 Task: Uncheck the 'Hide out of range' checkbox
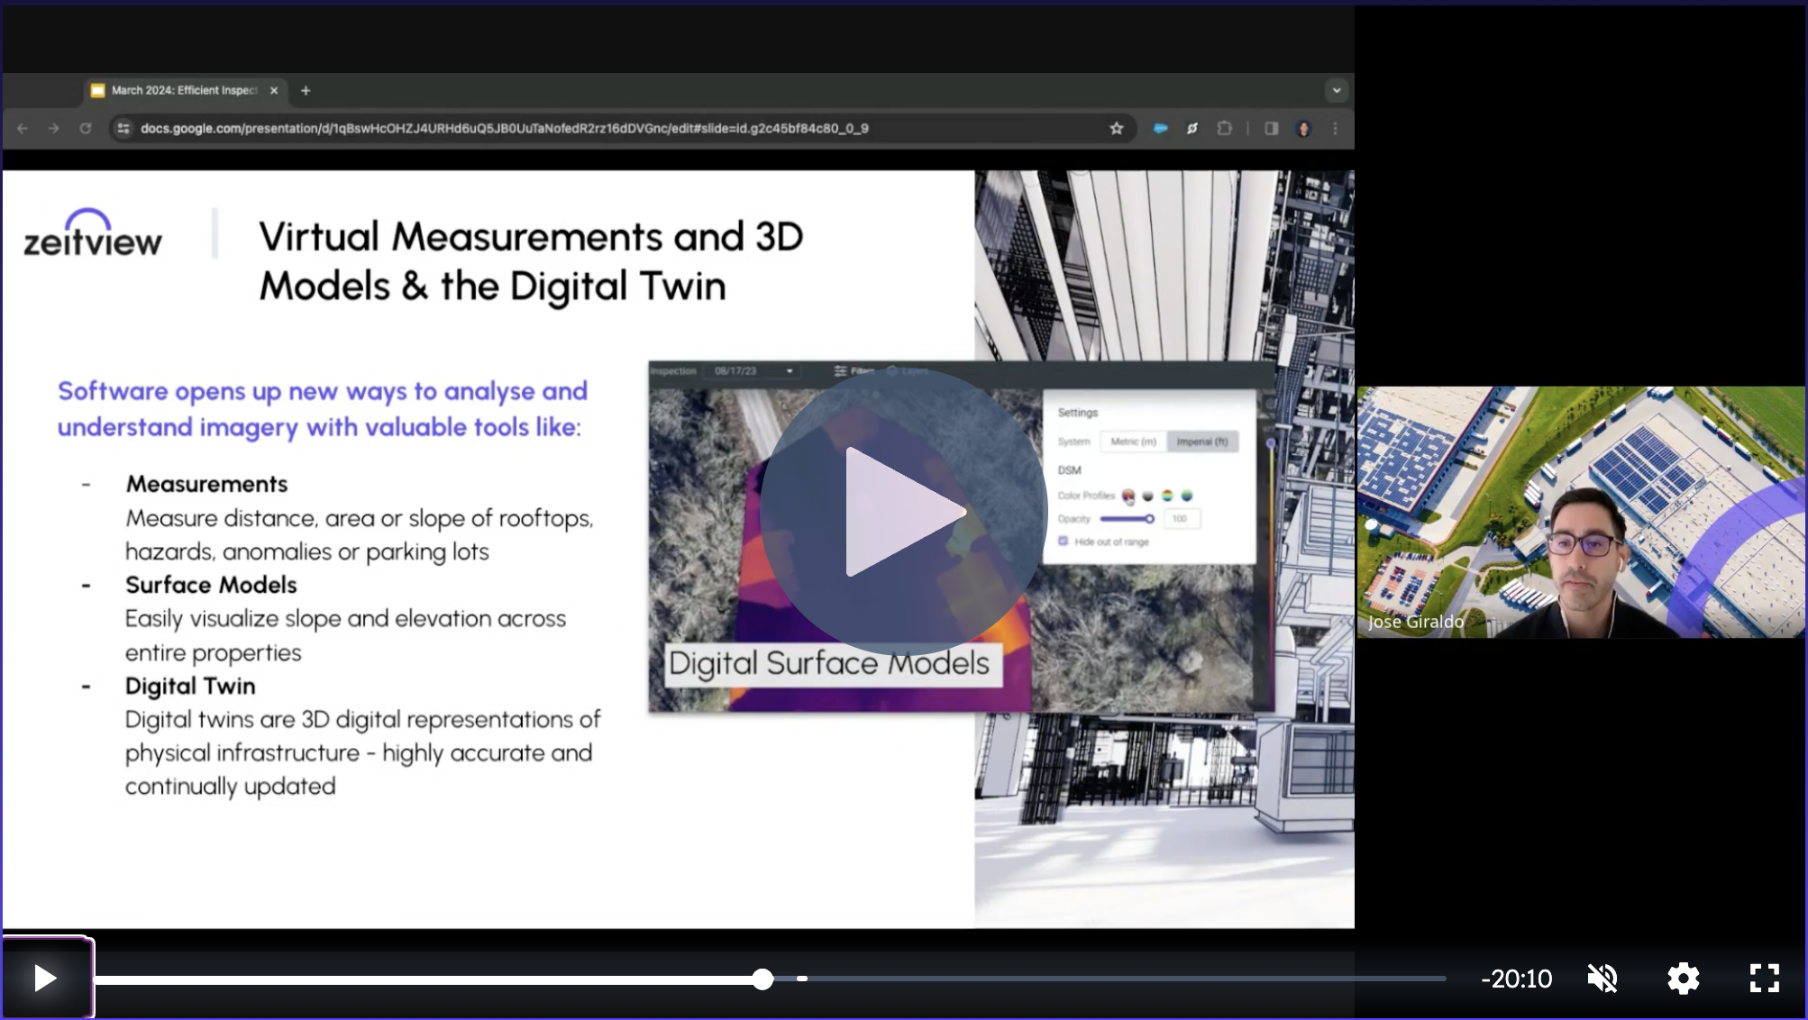[1063, 541]
